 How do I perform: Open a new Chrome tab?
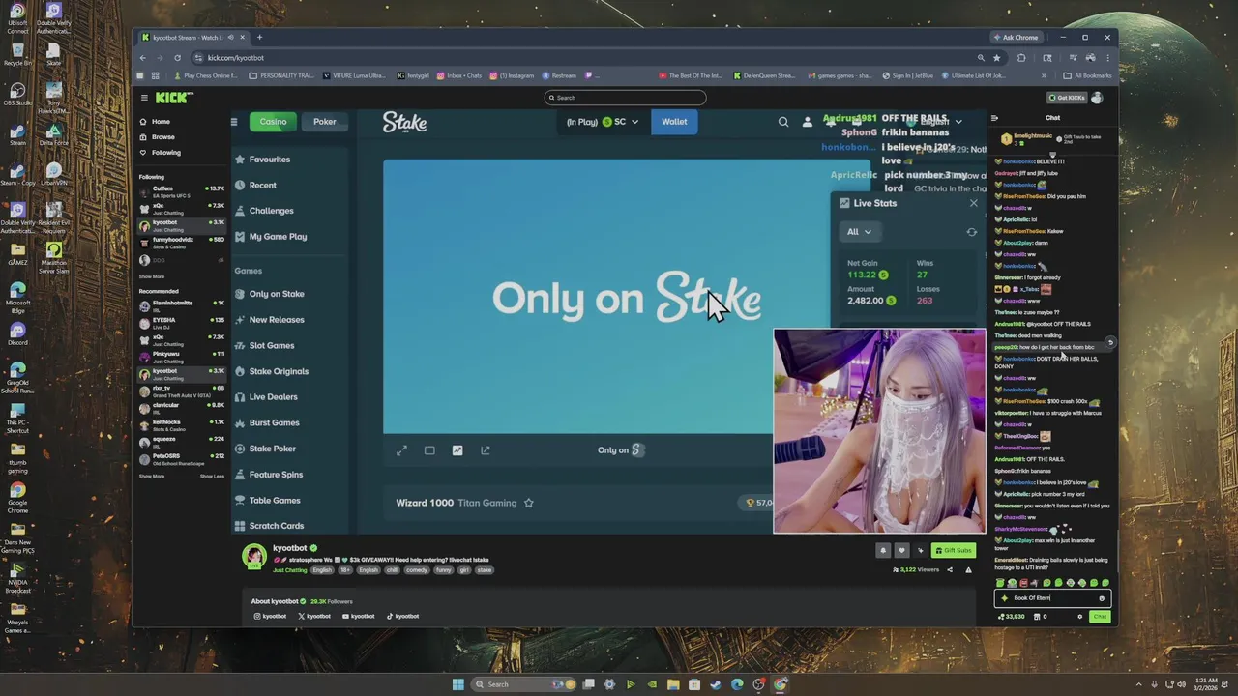(x=259, y=38)
